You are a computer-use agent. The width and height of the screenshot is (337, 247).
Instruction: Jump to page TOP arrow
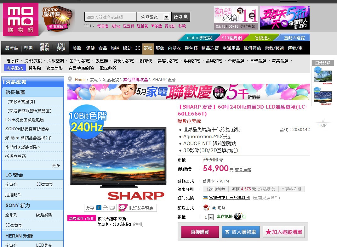pos(323,124)
